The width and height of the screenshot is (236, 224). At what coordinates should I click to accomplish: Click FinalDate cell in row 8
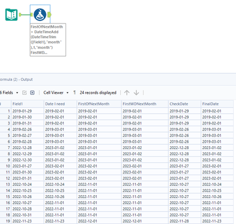(x=217, y=154)
